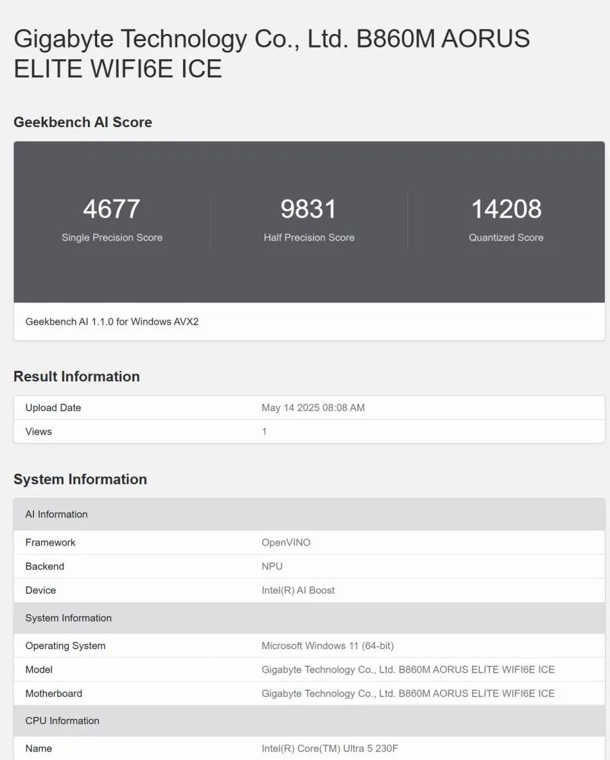
Task: Click the 14208 quantized score value
Action: tap(506, 209)
